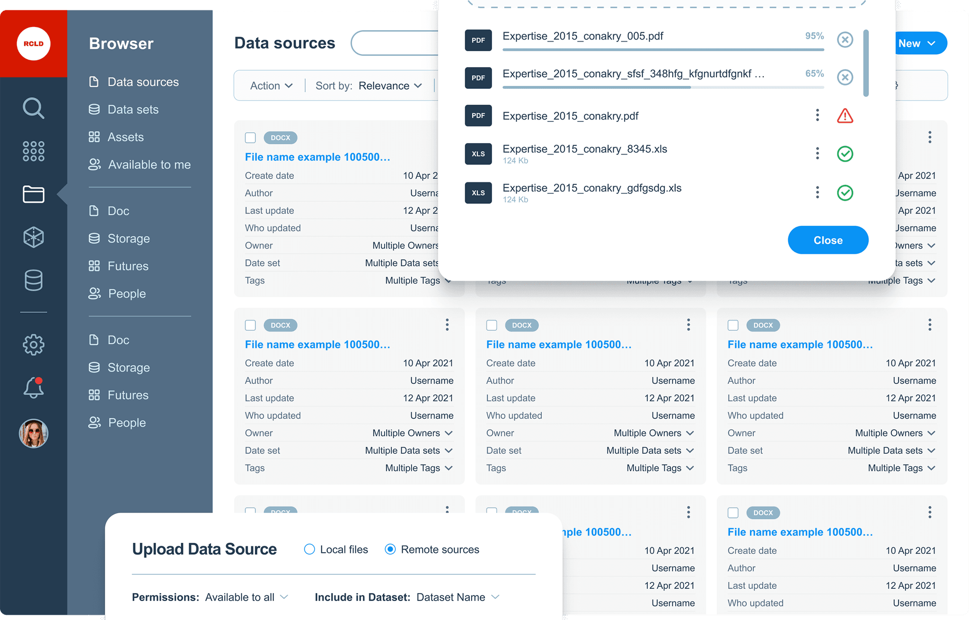Open options menu for Expertise_2015_conakry_8345.xls

817,153
